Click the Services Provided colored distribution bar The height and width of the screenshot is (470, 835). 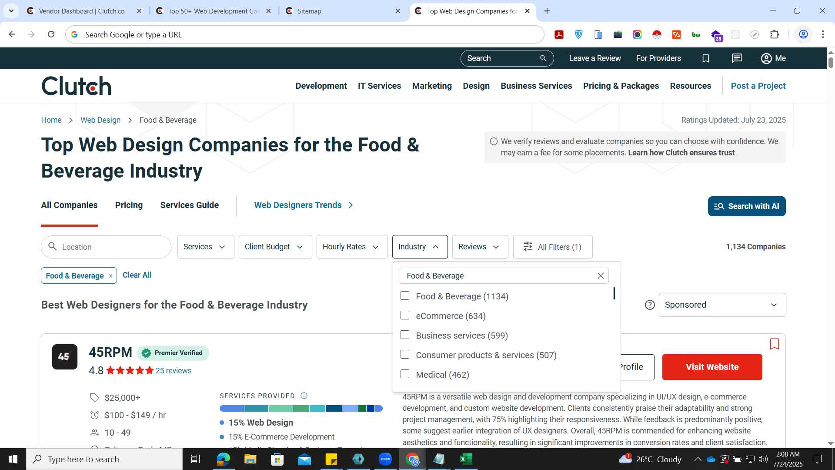301,409
